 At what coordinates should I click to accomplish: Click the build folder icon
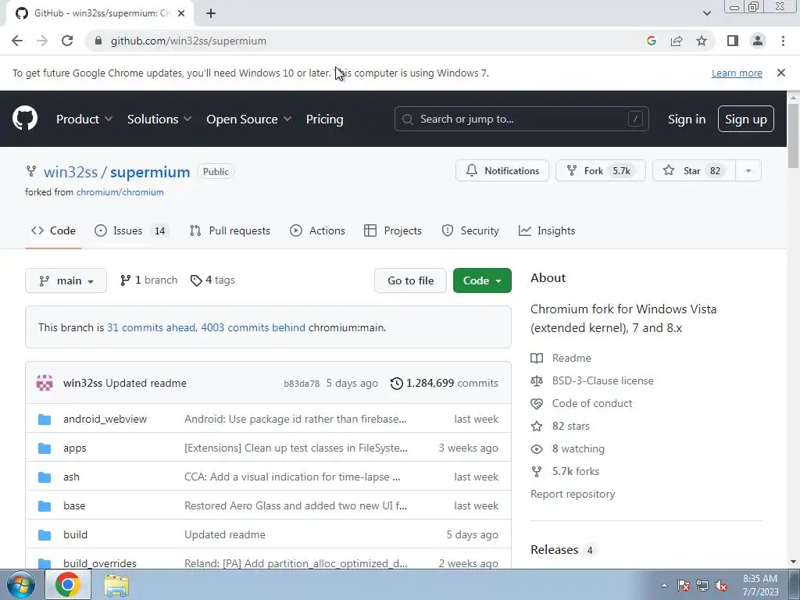coord(45,535)
